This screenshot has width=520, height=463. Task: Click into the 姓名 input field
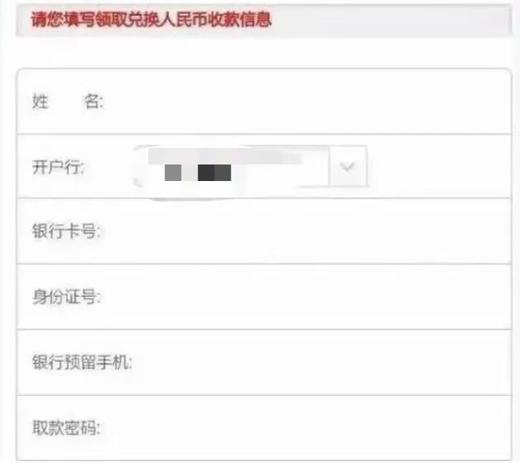pyautogui.click(x=307, y=102)
